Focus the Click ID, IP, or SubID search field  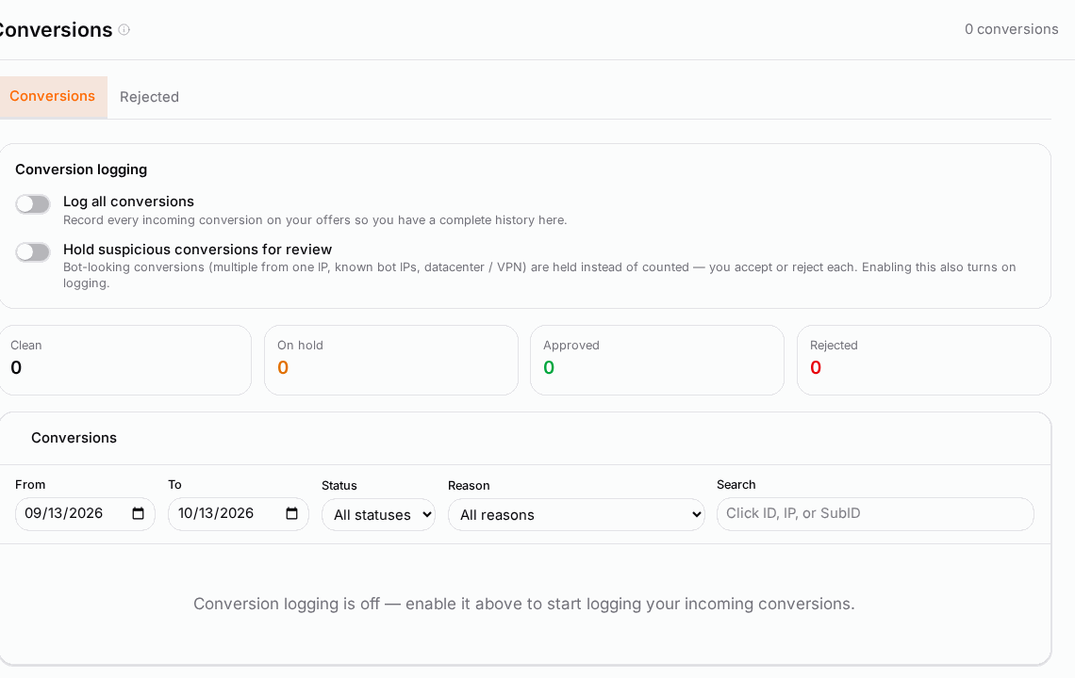[x=875, y=513]
